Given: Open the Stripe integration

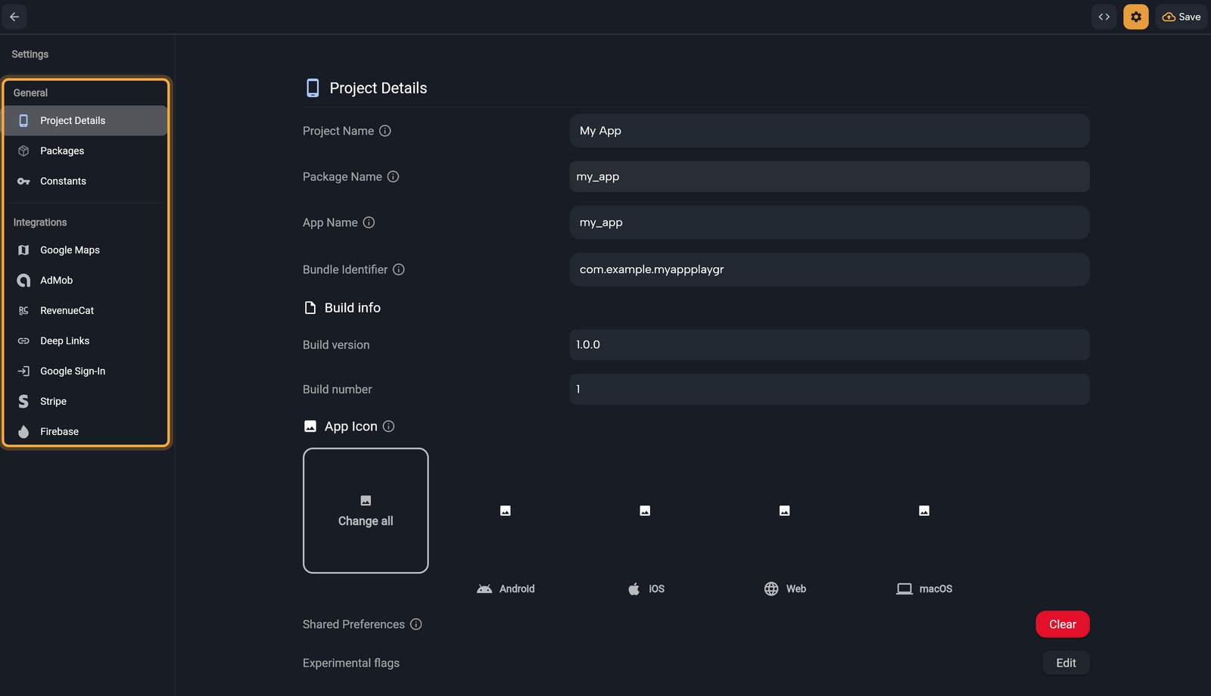Looking at the screenshot, I should [86, 401].
